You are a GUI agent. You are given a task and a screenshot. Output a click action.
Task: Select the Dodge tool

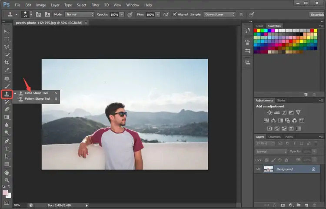coord(7,133)
